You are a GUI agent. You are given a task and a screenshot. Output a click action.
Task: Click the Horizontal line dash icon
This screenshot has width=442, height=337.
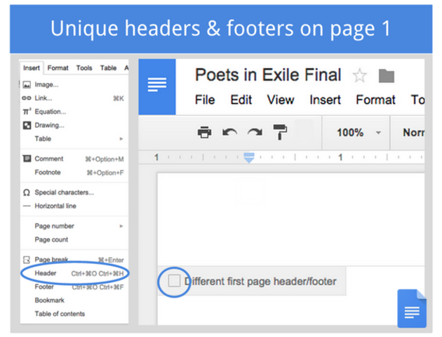[x=27, y=206]
